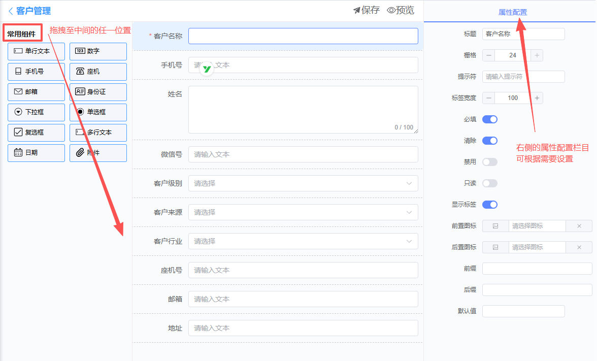Focus the 客户名称 input field
The height and width of the screenshot is (361, 597).
[x=303, y=36]
